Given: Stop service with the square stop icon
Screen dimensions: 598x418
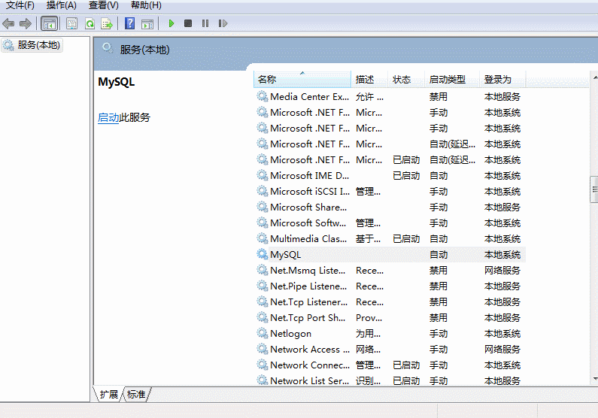Looking at the screenshot, I should pos(188,23).
